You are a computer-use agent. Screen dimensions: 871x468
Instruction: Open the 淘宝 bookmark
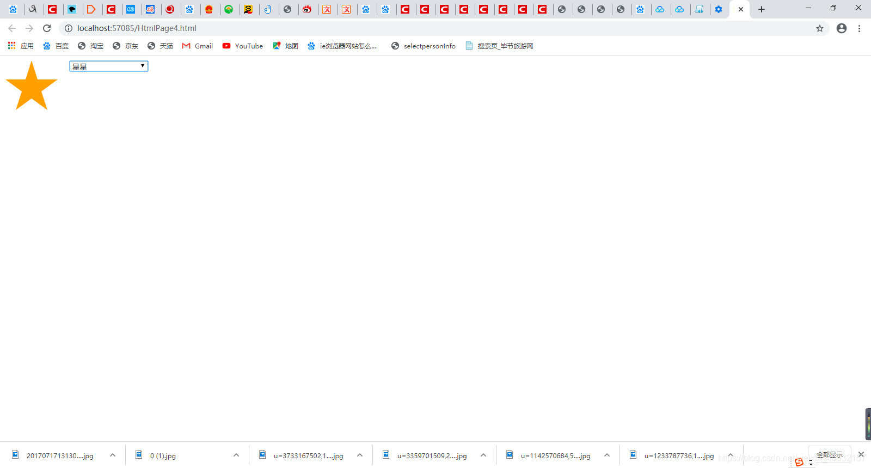point(90,46)
